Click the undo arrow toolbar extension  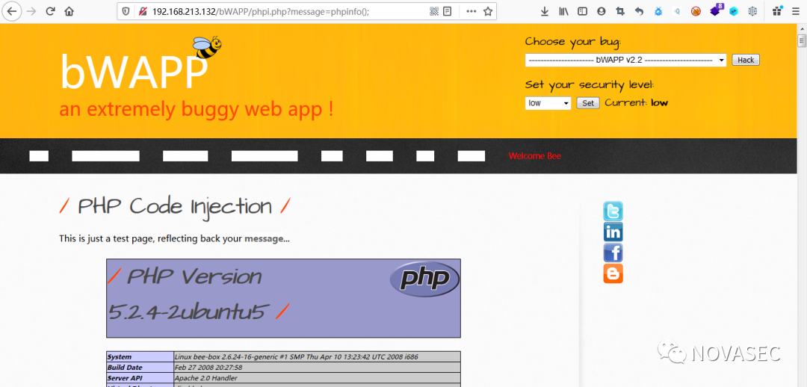[x=639, y=11]
